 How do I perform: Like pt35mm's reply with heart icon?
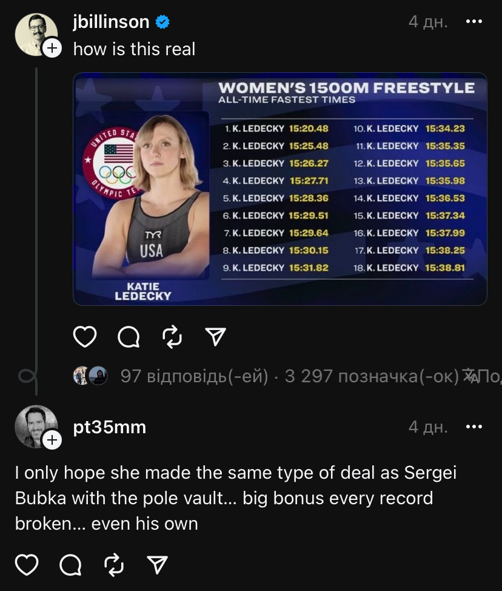27,565
